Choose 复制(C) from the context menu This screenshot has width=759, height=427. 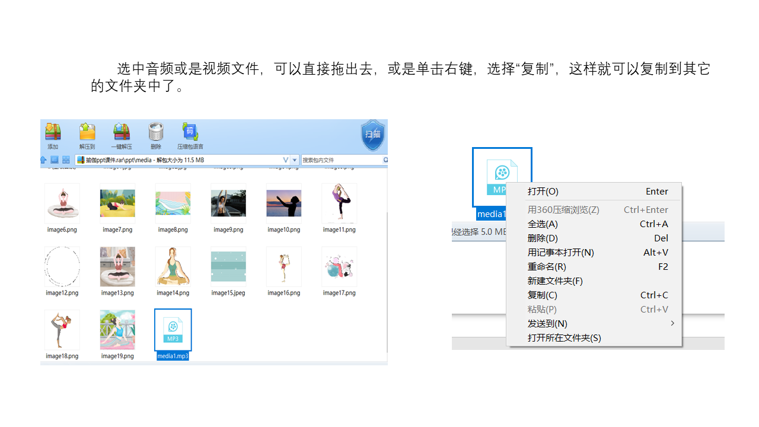coord(543,295)
